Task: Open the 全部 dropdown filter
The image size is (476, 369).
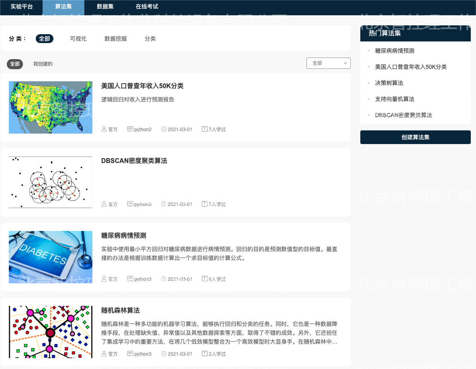Action: point(328,63)
